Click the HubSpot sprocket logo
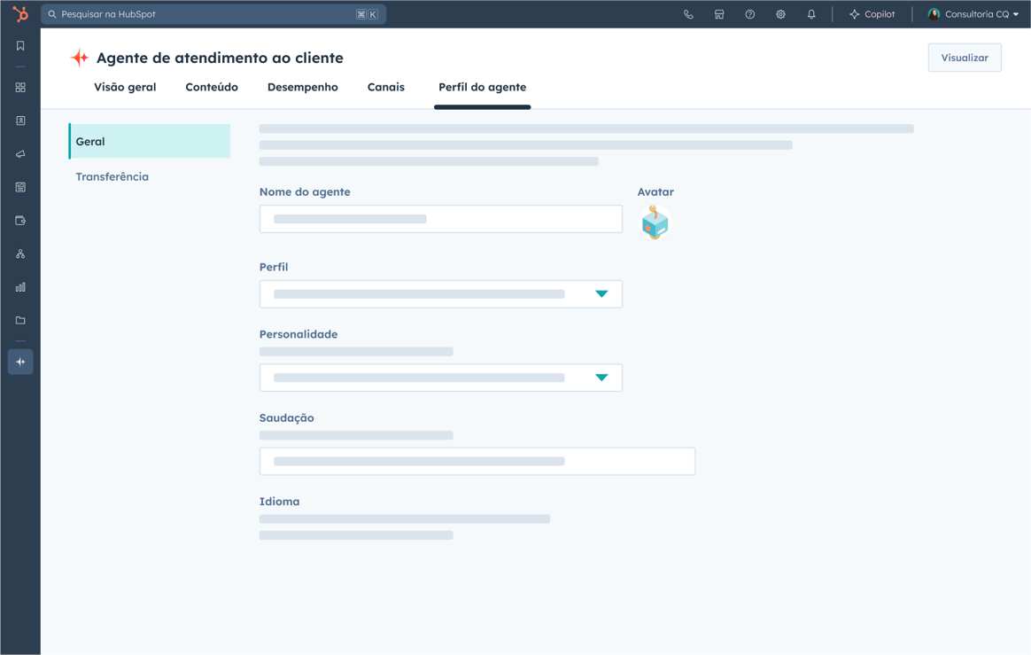 tap(19, 14)
